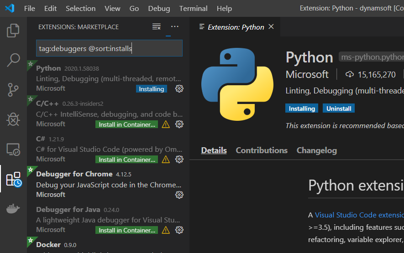Switch to the Contributions tab
Viewport: 404px width, 253px height.
262,150
